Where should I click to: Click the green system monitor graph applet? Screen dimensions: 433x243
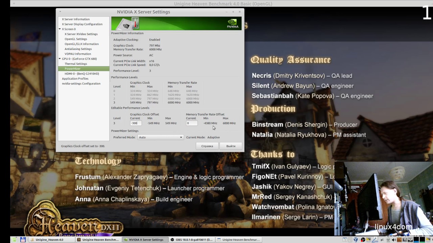(422, 240)
